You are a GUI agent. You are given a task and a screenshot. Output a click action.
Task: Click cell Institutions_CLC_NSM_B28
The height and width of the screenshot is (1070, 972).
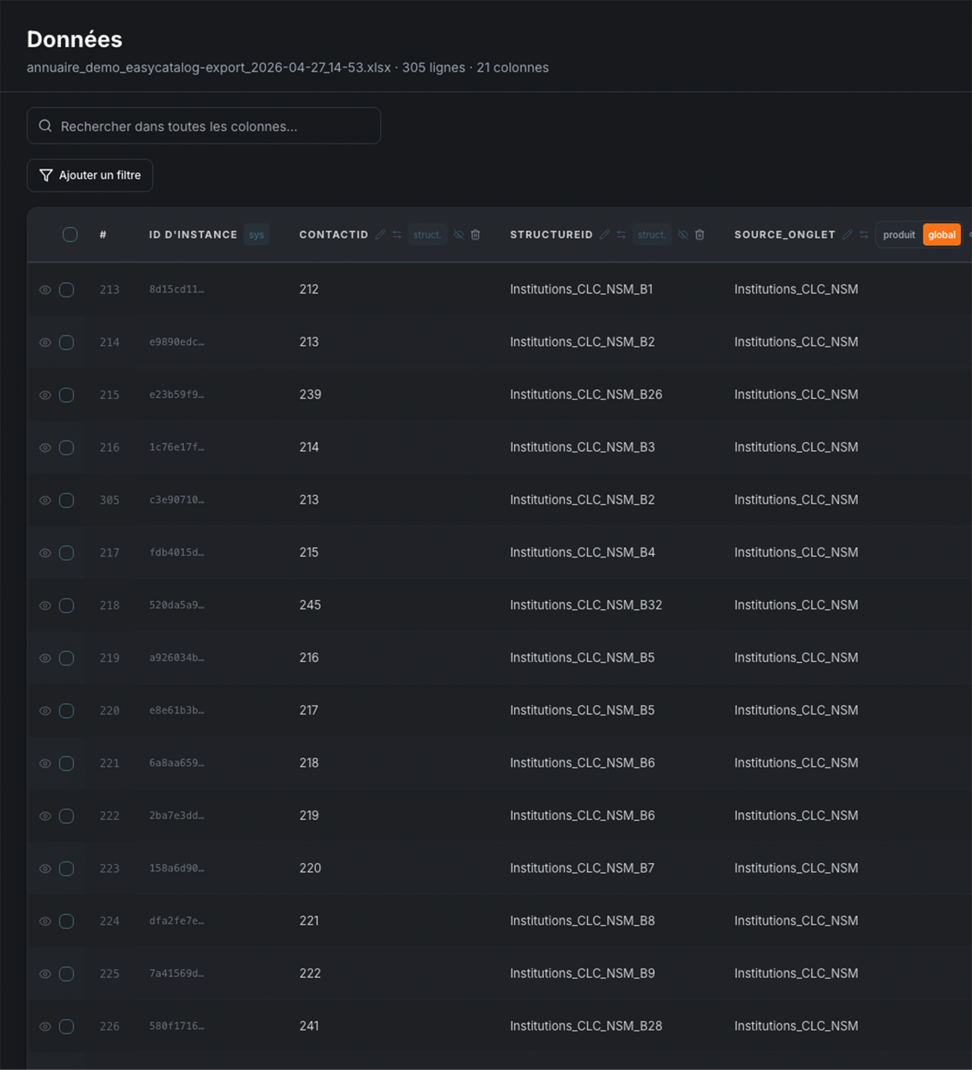click(586, 1026)
